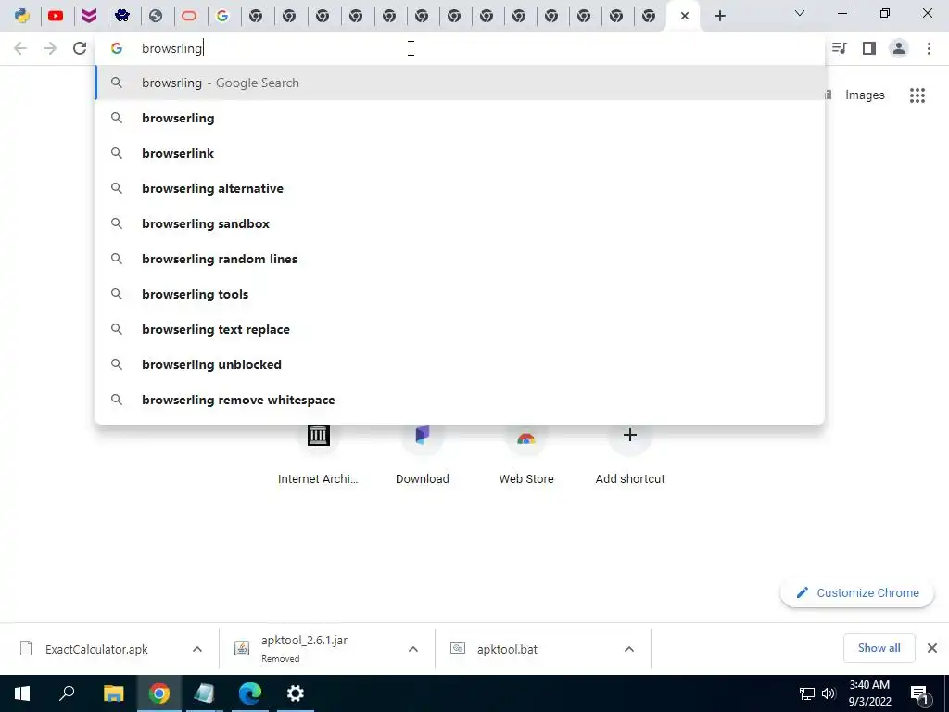Pick the 'browserling tools' suggestion

(x=460, y=294)
